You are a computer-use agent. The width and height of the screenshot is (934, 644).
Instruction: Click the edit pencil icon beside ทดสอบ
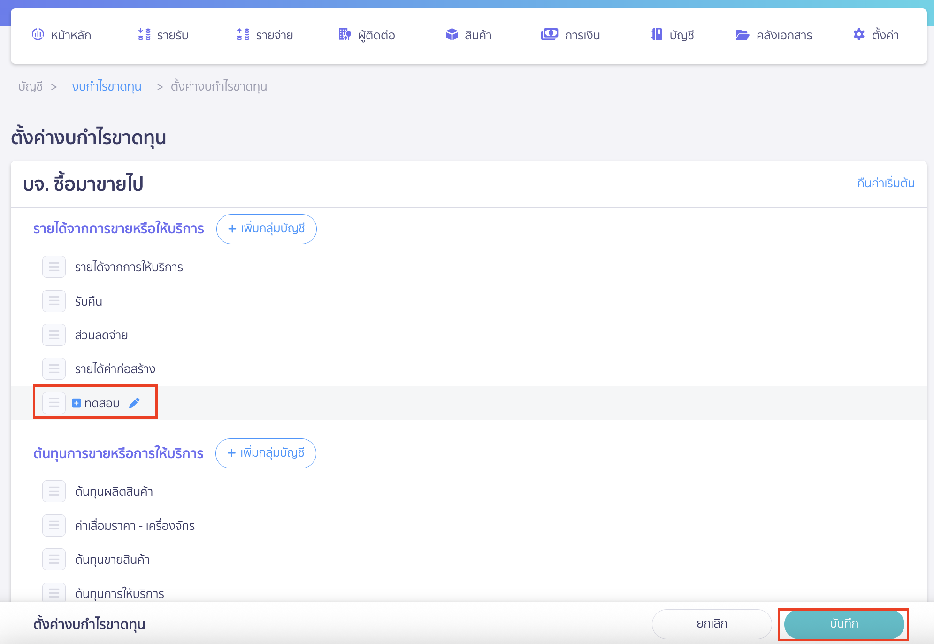tap(135, 403)
